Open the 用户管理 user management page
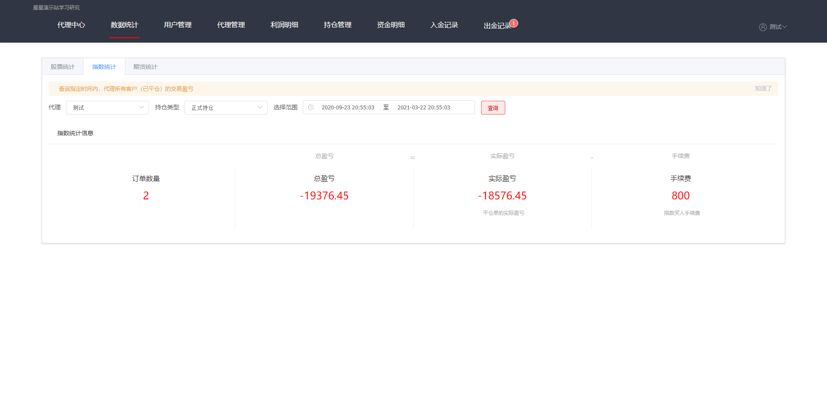Image resolution: width=827 pixels, height=394 pixels. point(177,25)
